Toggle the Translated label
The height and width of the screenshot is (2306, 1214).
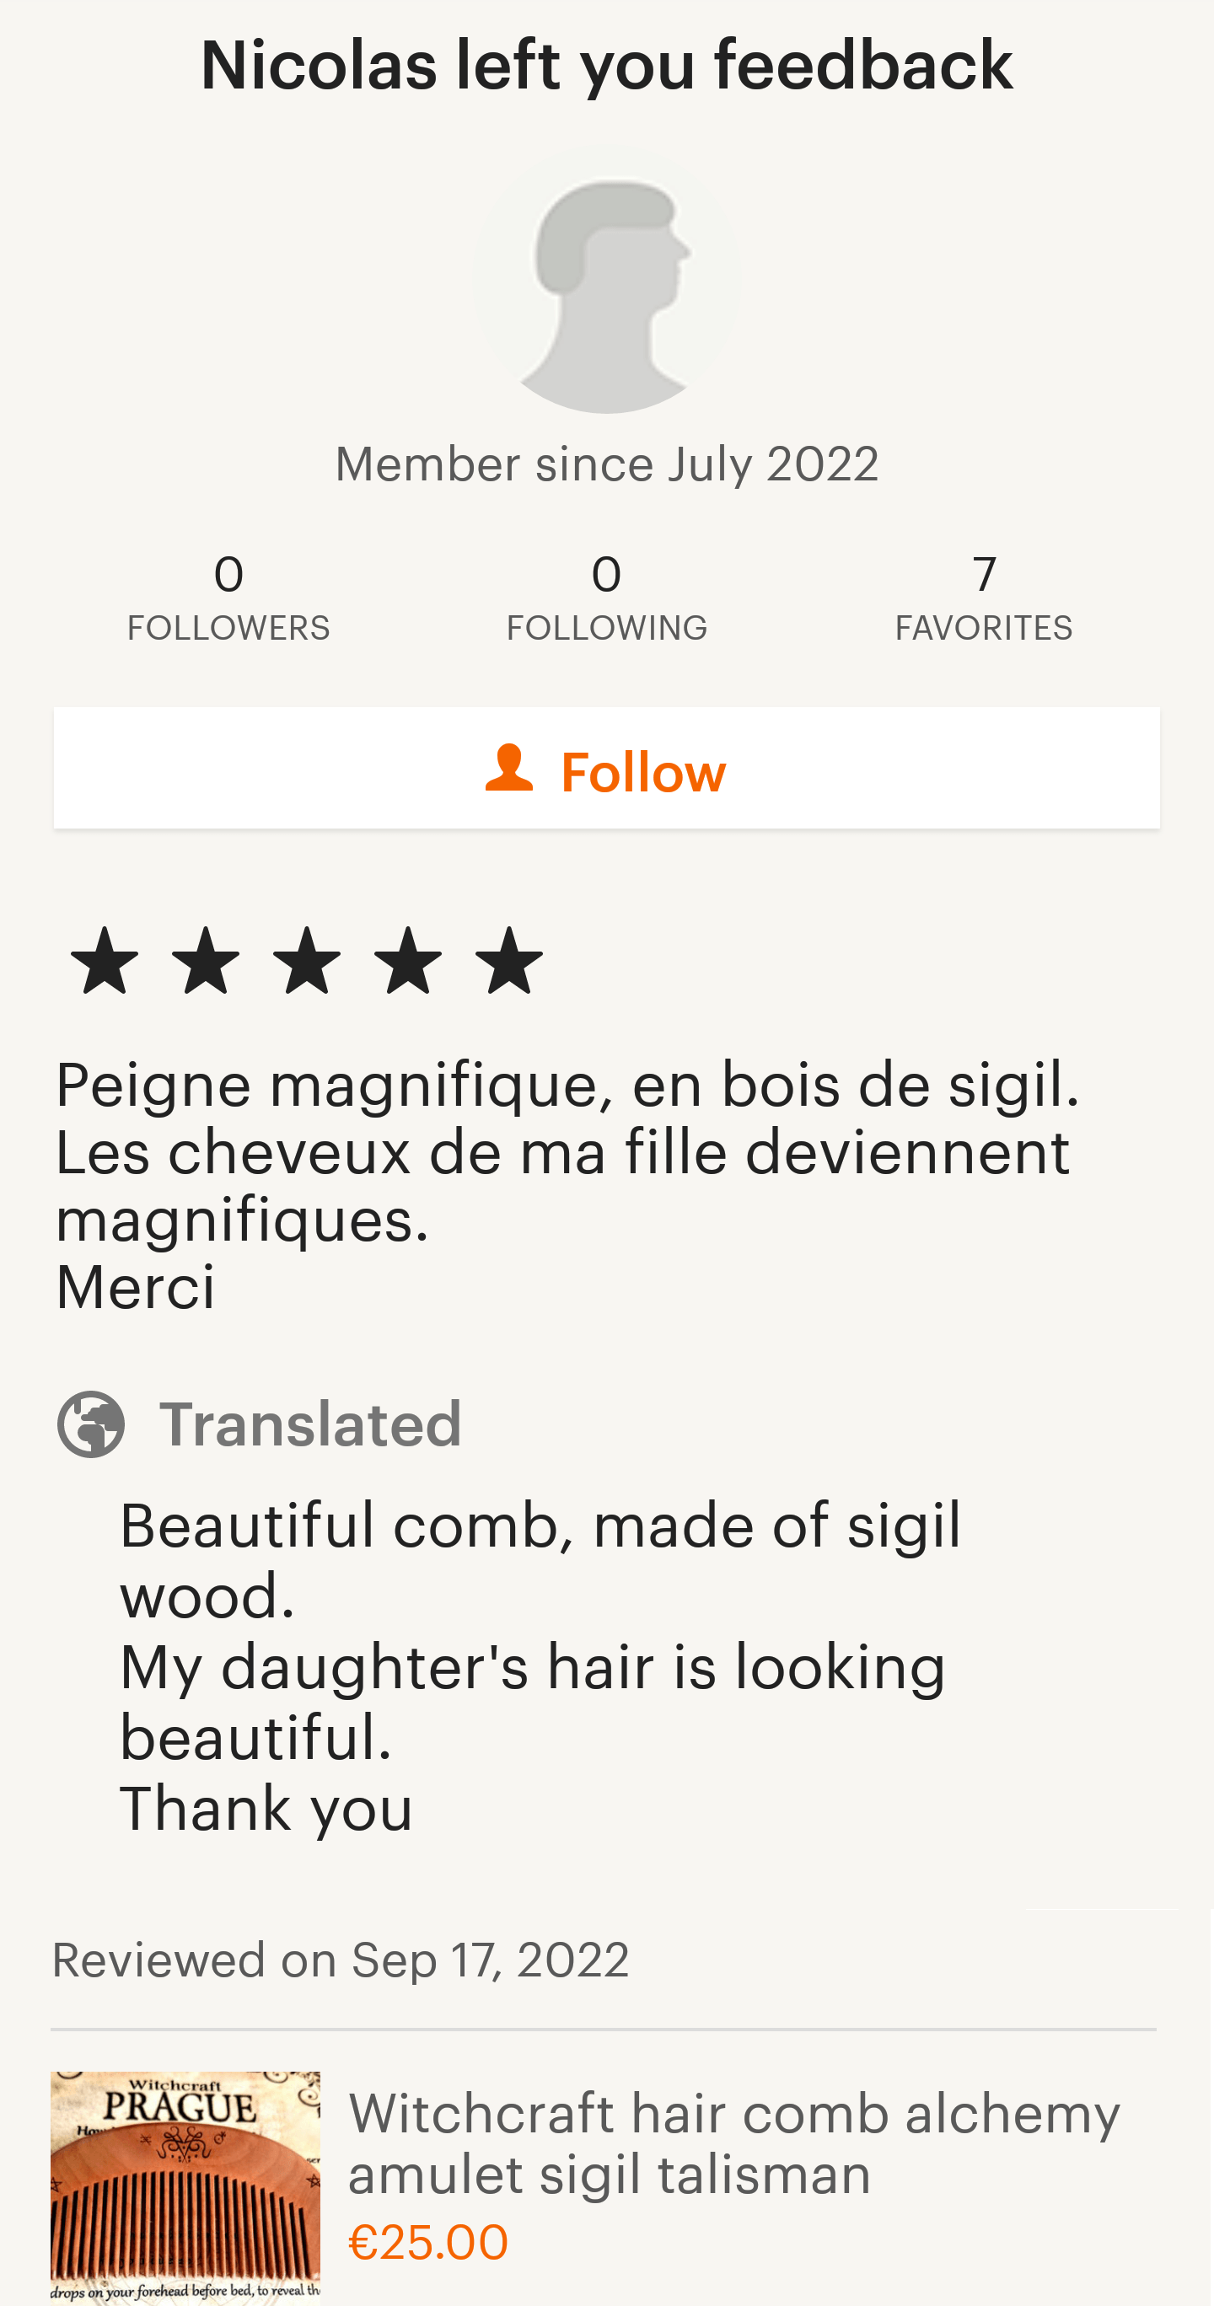click(x=309, y=1424)
